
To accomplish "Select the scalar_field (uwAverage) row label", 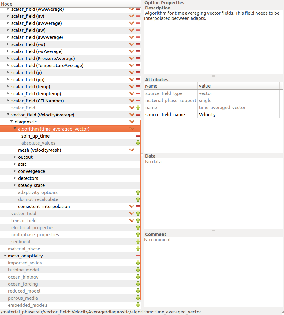I will pyautogui.click(x=37, y=37).
